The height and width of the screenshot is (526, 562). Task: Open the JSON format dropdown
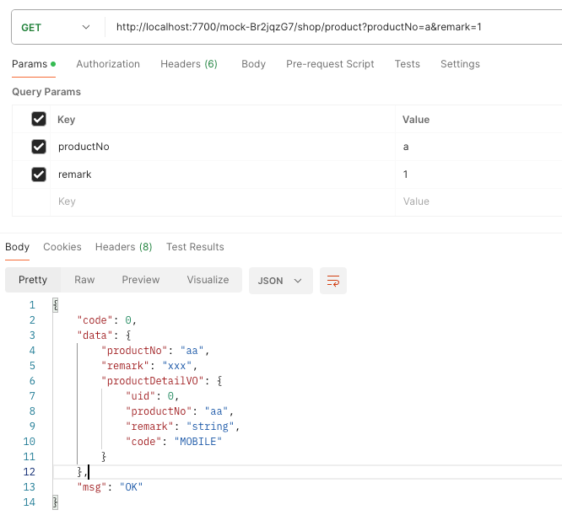(280, 281)
